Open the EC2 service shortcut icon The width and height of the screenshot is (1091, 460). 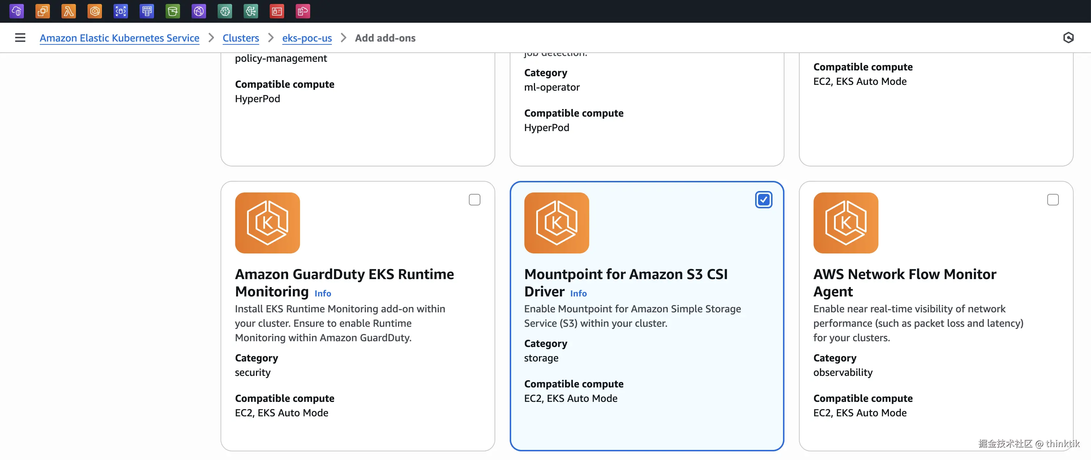coord(43,11)
